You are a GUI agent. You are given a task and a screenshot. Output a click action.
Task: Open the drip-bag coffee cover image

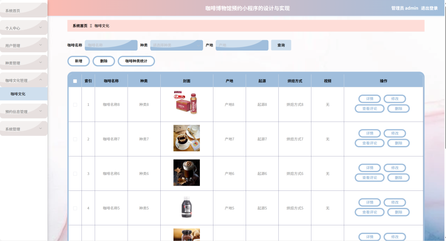pos(186,138)
